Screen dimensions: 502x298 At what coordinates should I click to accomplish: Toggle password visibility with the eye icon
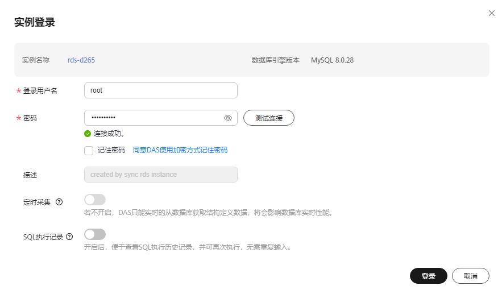[228, 118]
